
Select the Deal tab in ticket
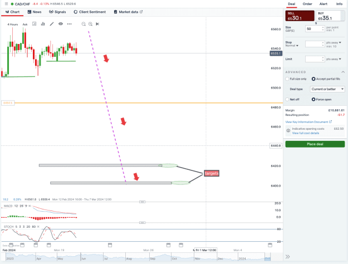(291, 4)
